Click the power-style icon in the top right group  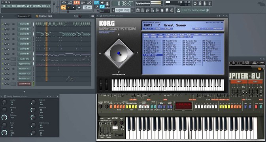pyautogui.click(x=195, y=3)
